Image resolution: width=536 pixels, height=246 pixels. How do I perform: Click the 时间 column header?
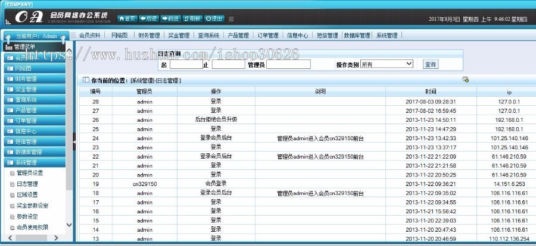tap(431, 92)
